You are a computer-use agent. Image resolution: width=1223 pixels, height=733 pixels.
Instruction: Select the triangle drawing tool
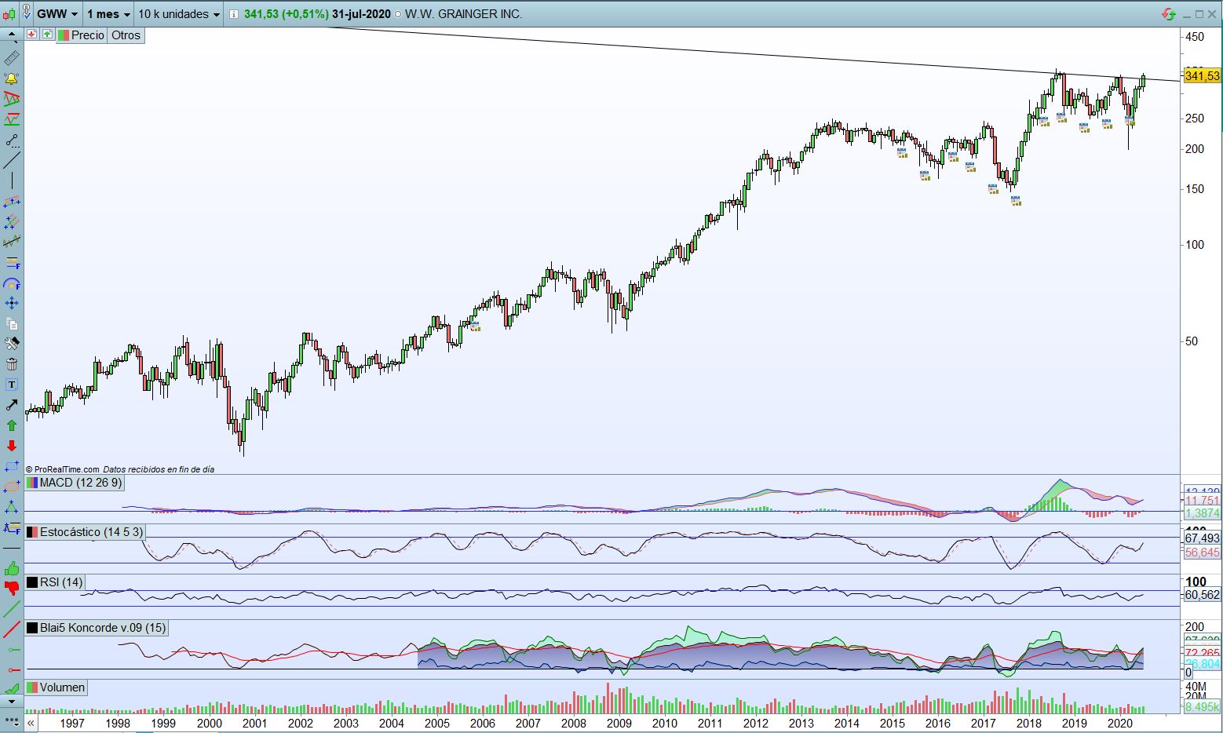click(12, 507)
